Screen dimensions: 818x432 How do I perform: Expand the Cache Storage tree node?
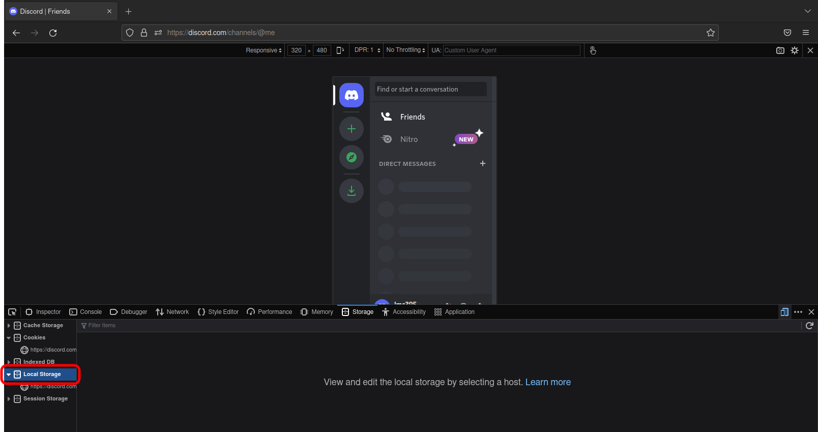point(9,326)
